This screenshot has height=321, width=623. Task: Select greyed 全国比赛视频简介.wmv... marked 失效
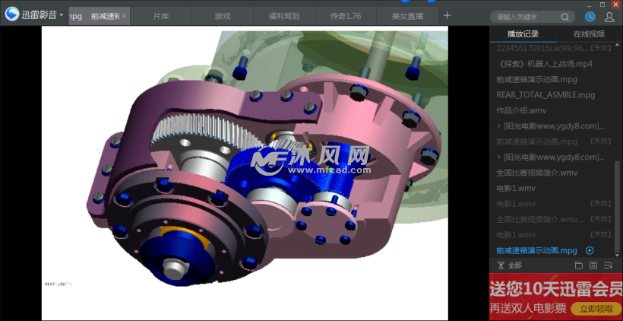coord(554,219)
